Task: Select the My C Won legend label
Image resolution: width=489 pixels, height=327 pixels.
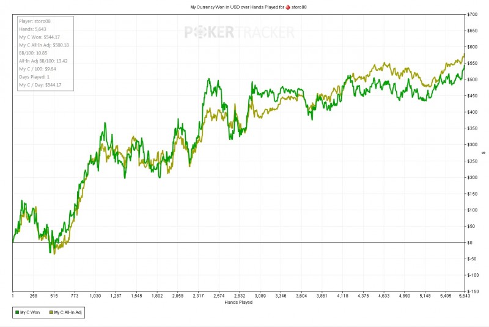Action: click(30, 312)
